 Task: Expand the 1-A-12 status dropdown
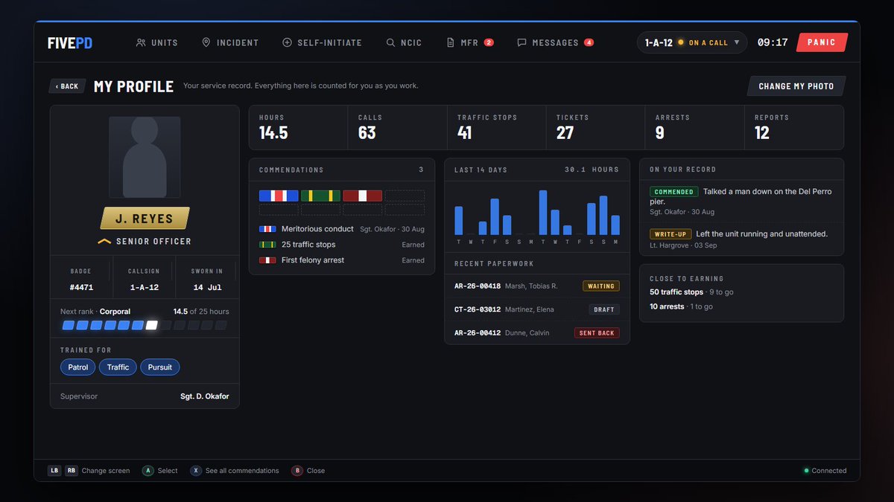tap(692, 42)
